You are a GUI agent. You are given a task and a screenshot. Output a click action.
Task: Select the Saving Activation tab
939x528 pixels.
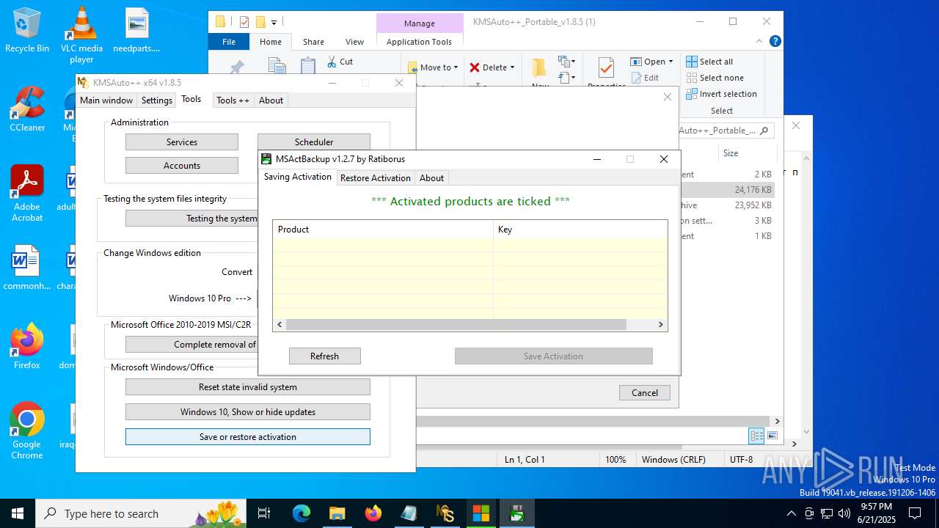pos(298,177)
